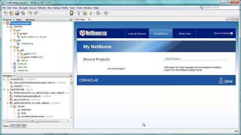241x135 pixels.
Task: Click the index.html file icon
Action: coord(14,67)
